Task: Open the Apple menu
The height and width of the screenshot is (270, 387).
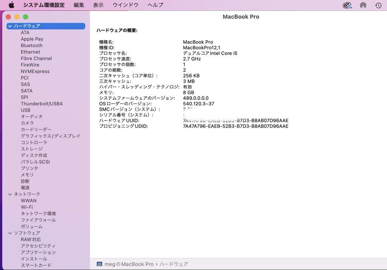Action: [11, 5]
